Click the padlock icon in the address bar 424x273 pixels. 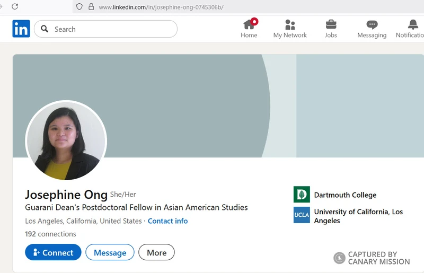[x=91, y=7]
